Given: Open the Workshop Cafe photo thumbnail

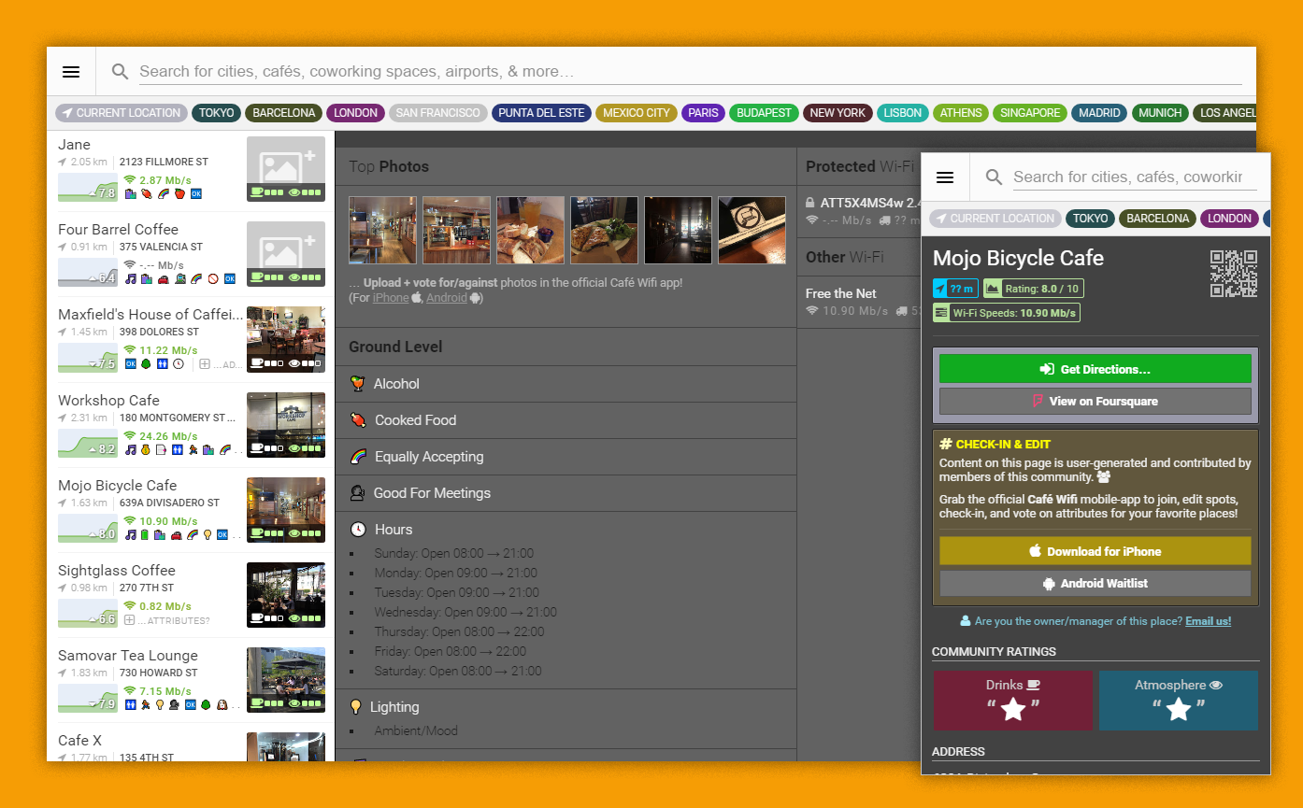Looking at the screenshot, I should 286,425.
